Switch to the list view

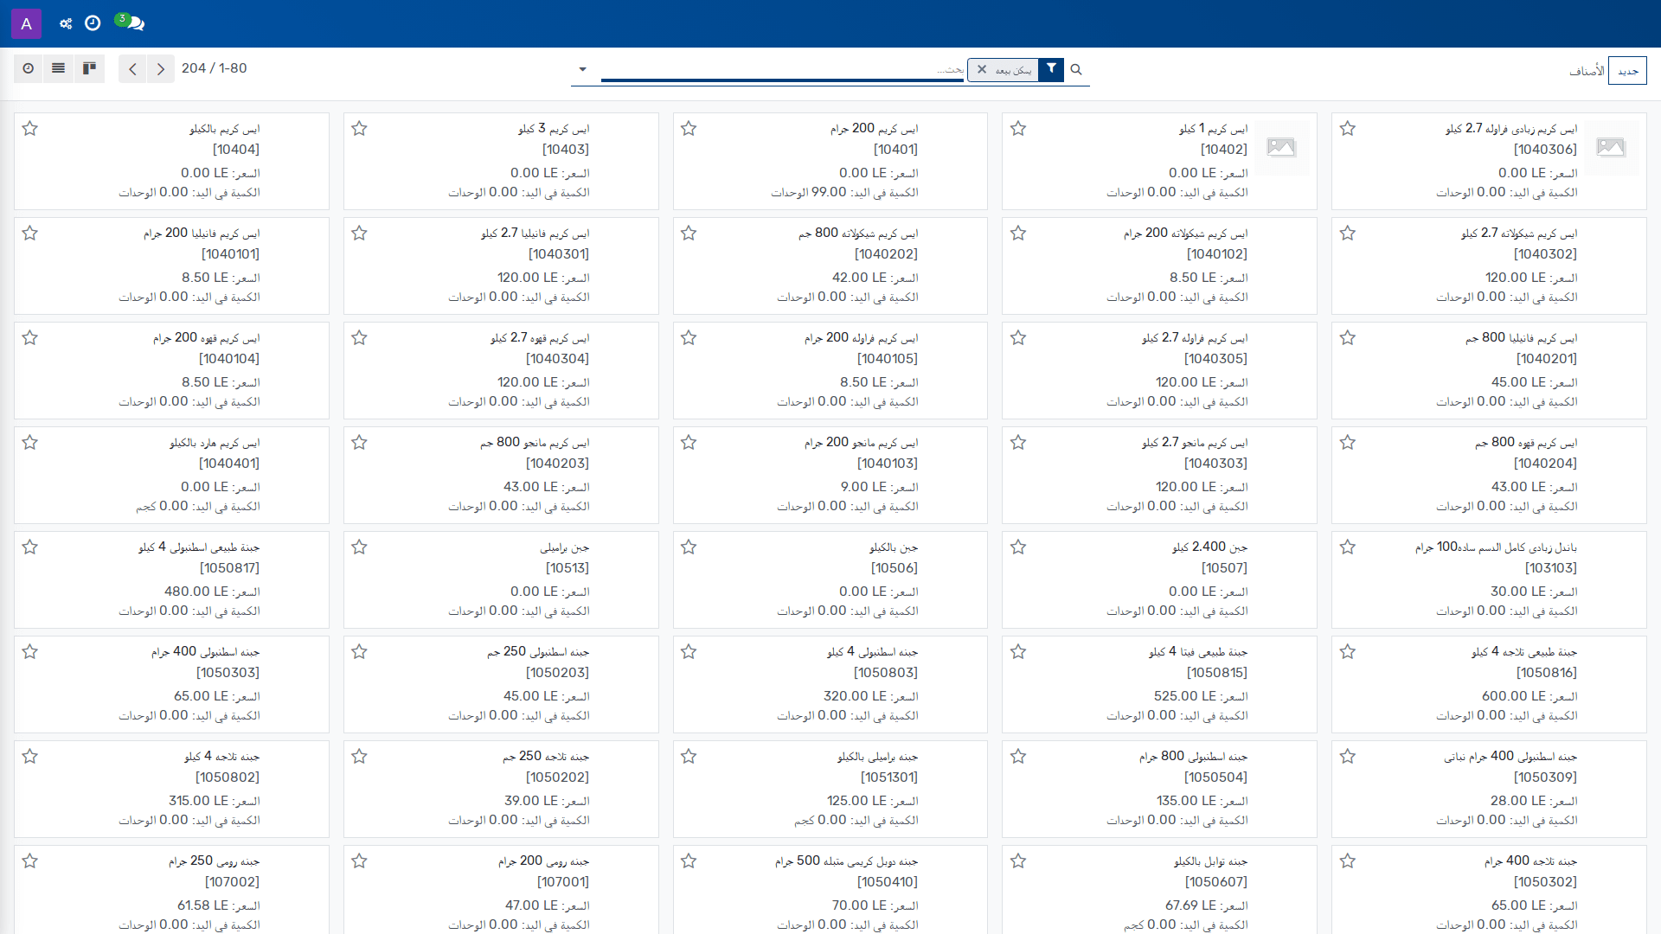[59, 68]
